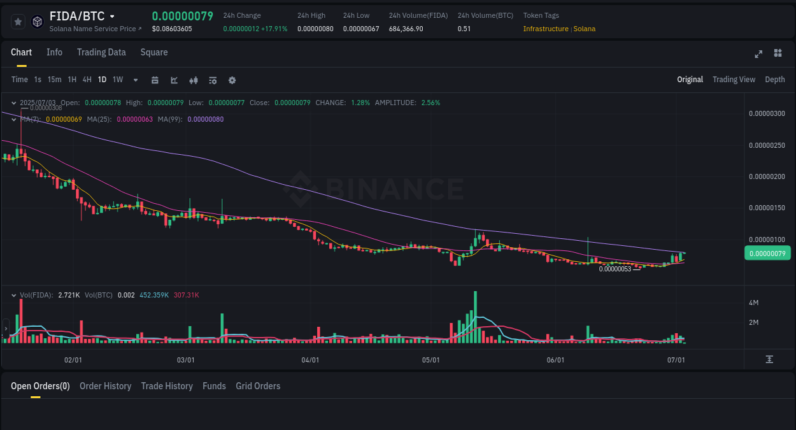Open the extra timeframe intervals dropdown
The height and width of the screenshot is (430, 796).
pos(135,80)
